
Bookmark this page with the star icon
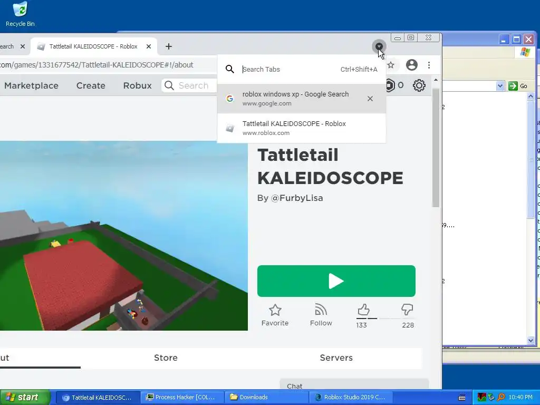391,65
